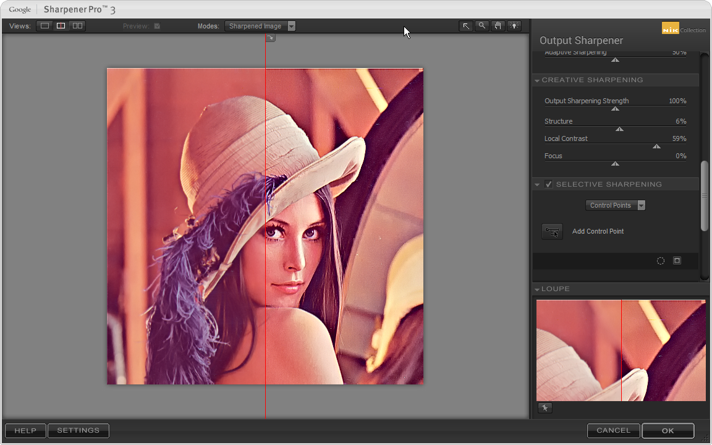Click the Add Control Point label
This screenshot has width=712, height=445.
(x=598, y=232)
